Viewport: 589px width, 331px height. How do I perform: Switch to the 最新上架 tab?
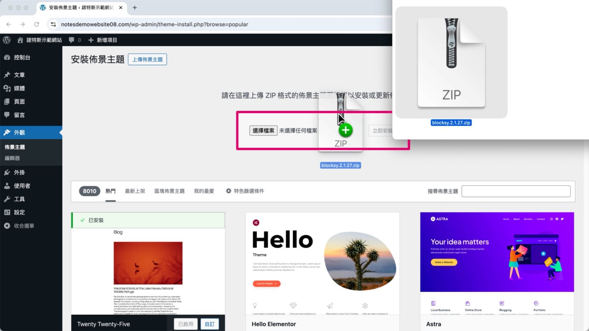(x=135, y=191)
